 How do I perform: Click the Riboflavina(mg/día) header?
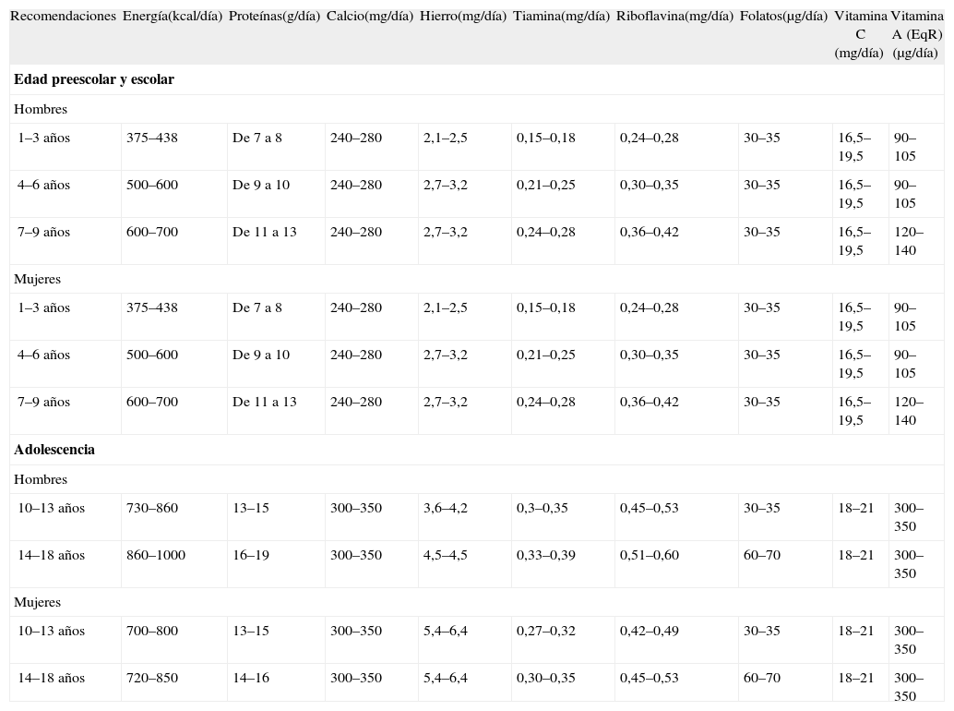coord(674,17)
